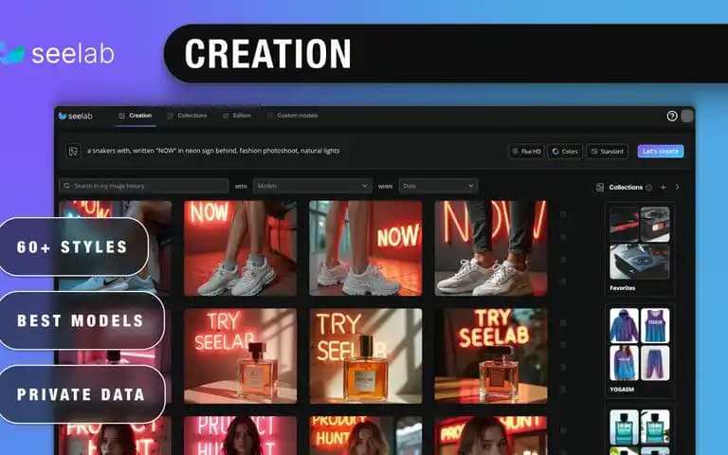Click the info icon next to Collections
Screen dimensions: 728x455
[649, 188]
